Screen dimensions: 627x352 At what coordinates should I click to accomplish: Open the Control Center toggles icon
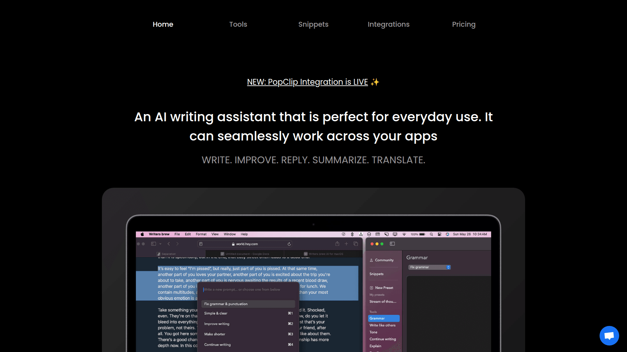click(440, 234)
